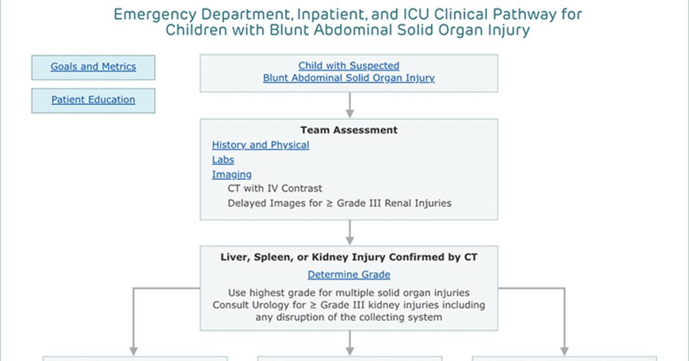689x361 pixels.
Task: Click the Consult Urology instruction text
Action: (349, 311)
